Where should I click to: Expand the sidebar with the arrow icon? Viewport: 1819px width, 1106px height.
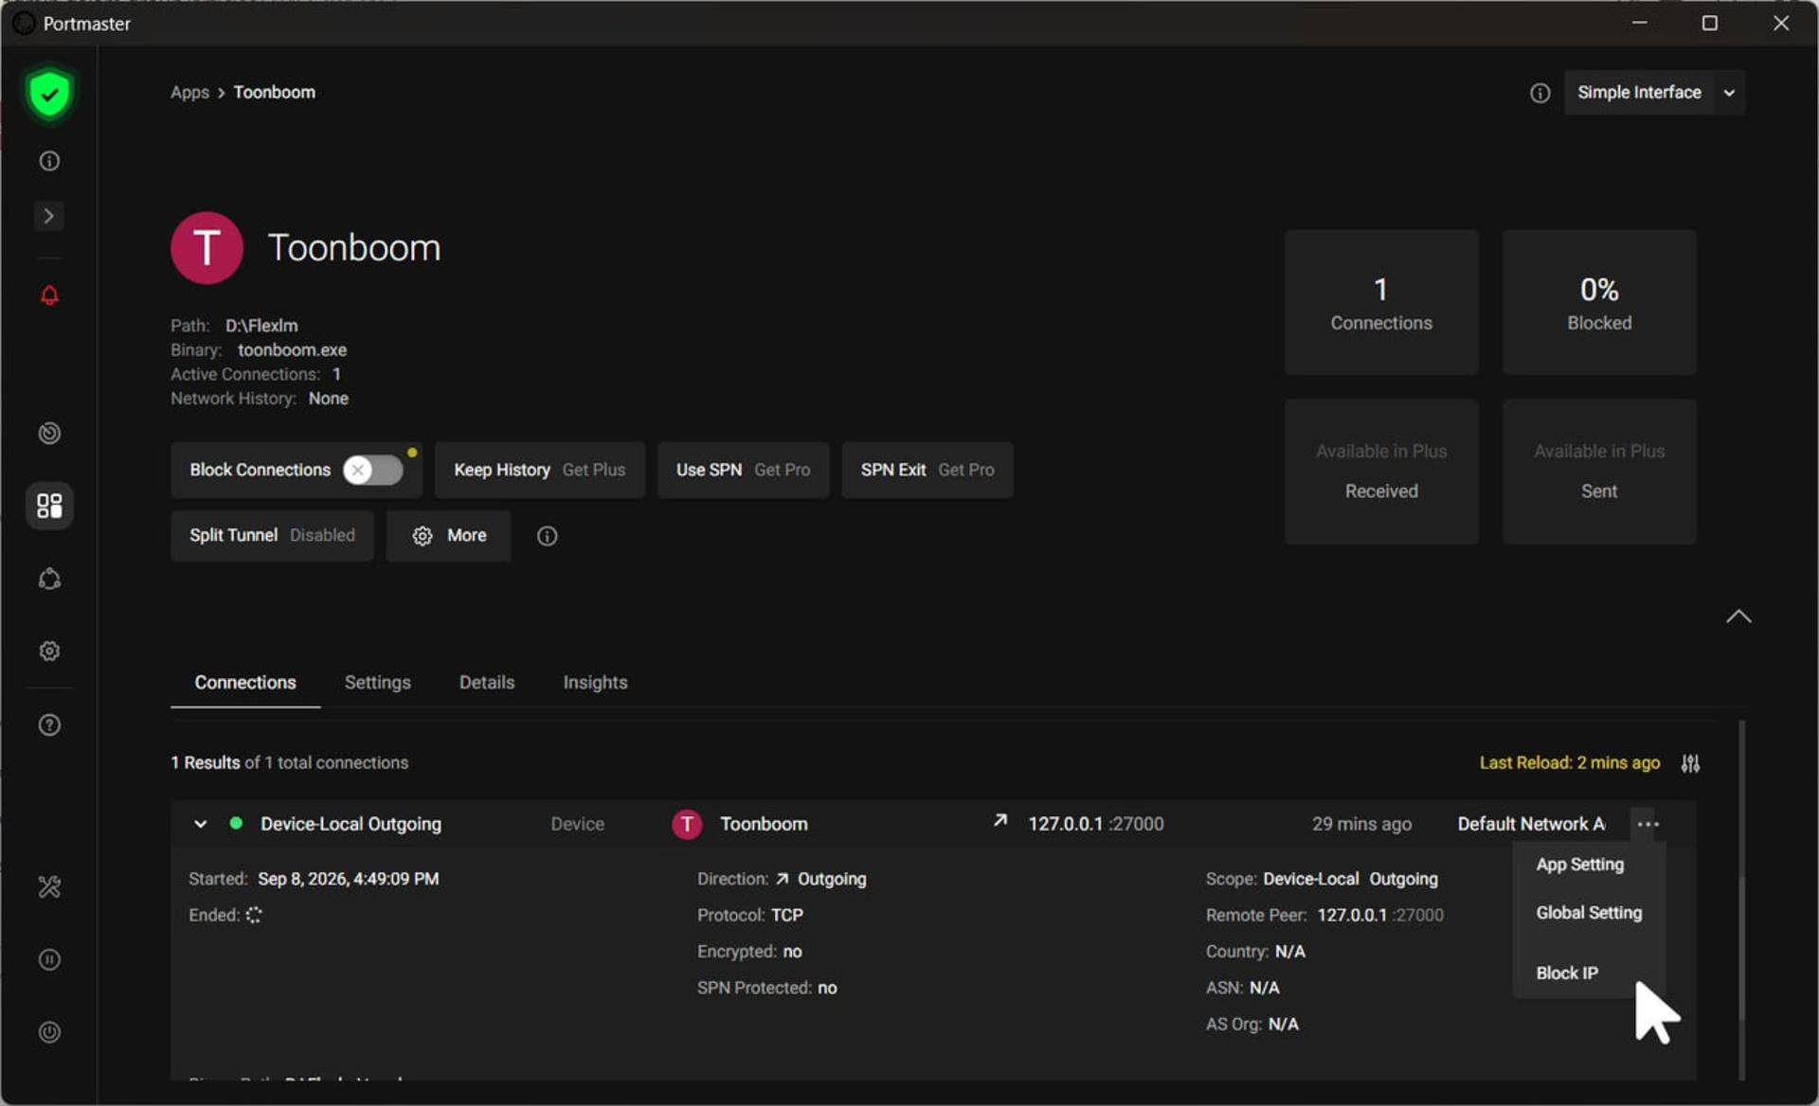click(x=49, y=216)
